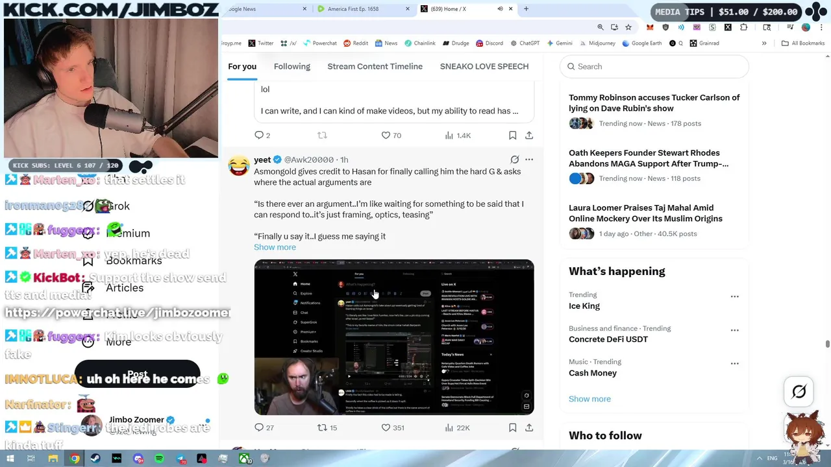Close the America First Ep. 1658 tab
The image size is (831, 467).
408,9
